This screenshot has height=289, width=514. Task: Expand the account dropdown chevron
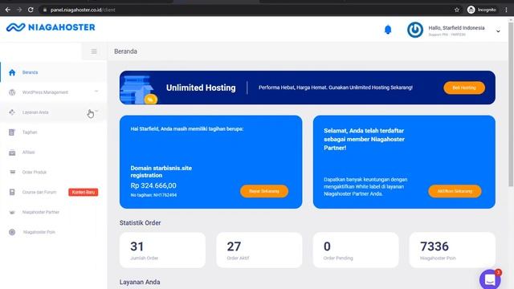click(x=498, y=31)
